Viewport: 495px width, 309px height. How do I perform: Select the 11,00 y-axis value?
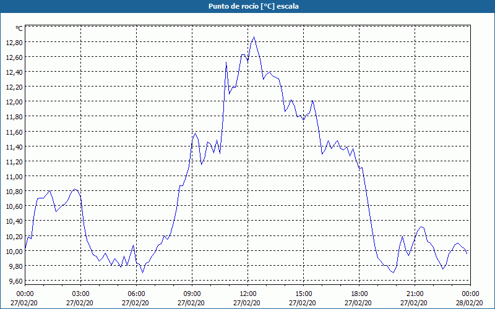(14, 177)
